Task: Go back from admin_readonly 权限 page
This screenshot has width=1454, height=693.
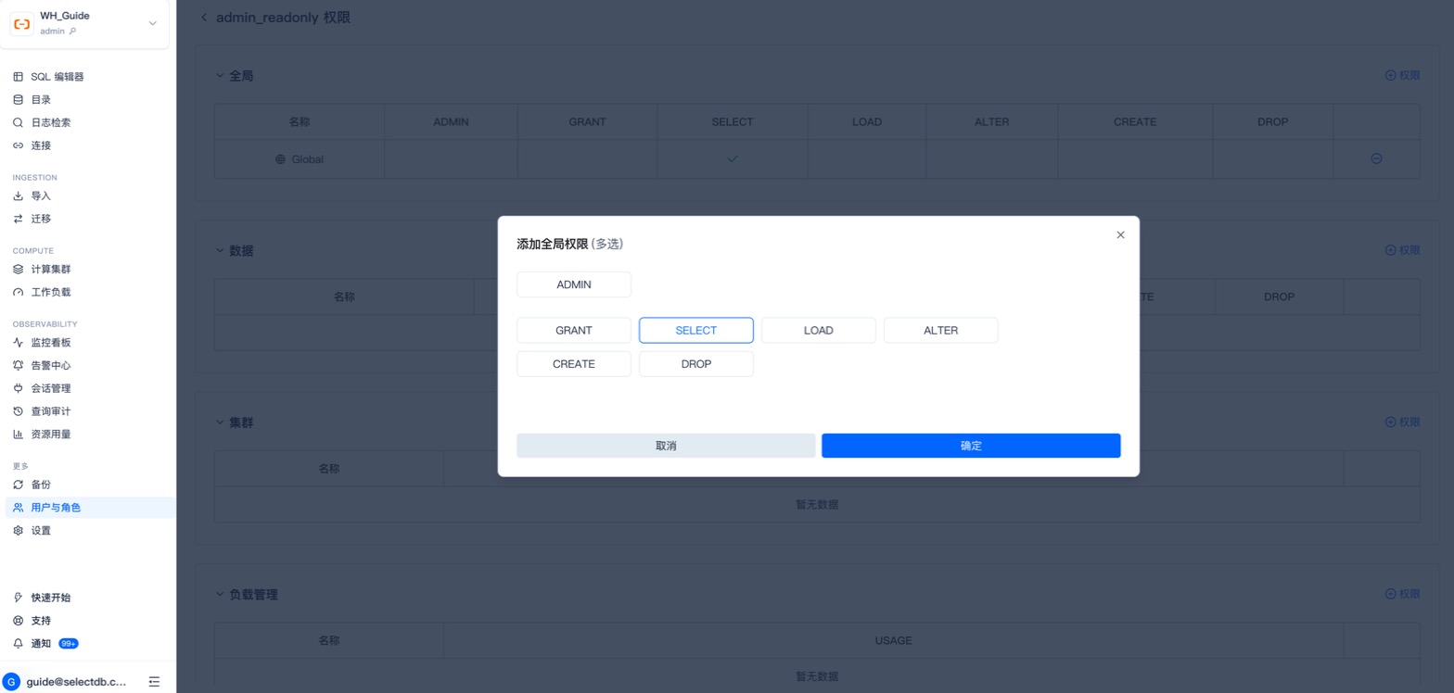Action: pos(204,18)
